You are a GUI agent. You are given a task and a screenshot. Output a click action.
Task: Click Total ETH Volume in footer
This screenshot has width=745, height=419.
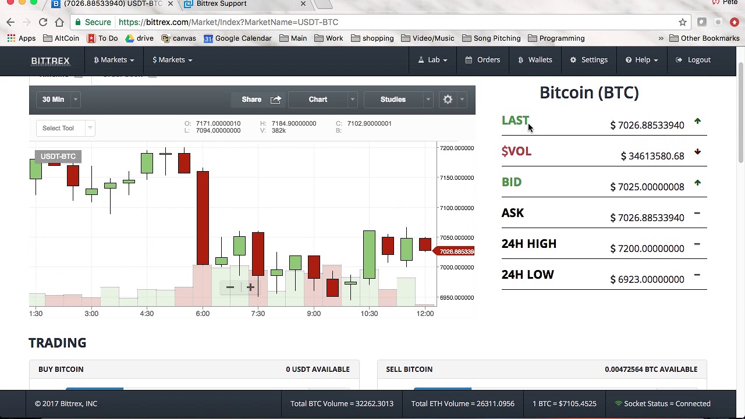[463, 404]
